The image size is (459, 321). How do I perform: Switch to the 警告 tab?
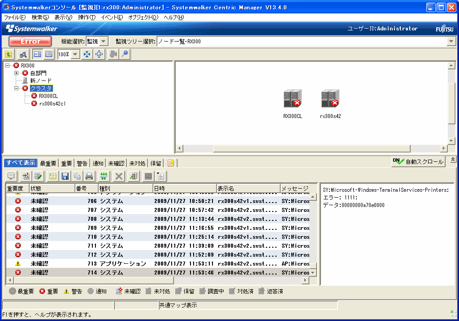[x=82, y=163]
